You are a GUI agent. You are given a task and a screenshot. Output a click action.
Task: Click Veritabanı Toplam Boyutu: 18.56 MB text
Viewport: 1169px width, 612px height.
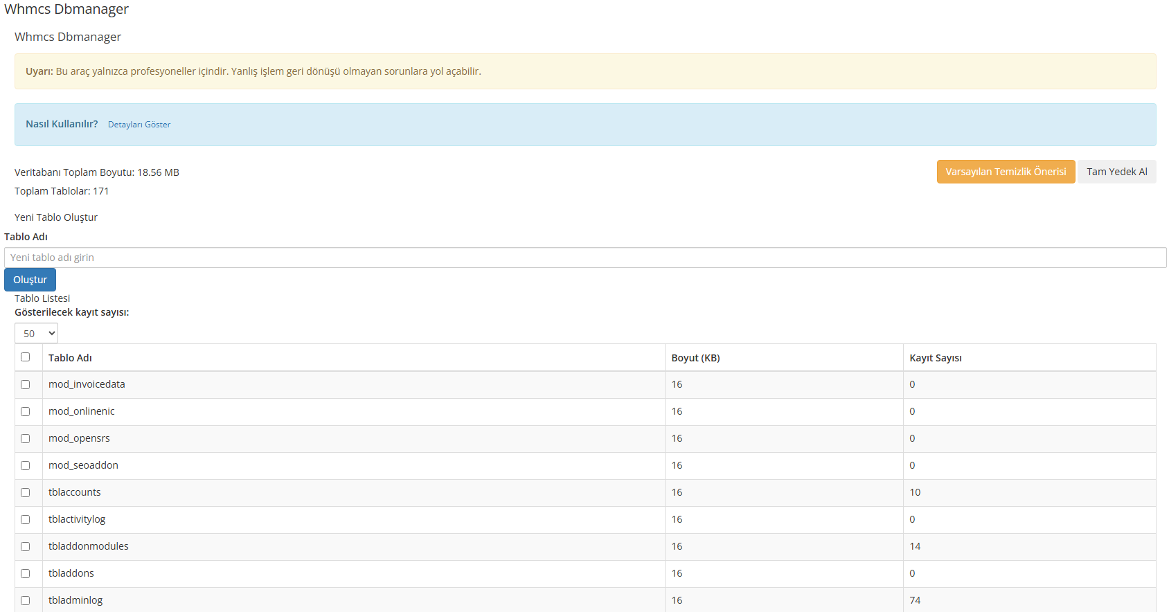point(97,172)
